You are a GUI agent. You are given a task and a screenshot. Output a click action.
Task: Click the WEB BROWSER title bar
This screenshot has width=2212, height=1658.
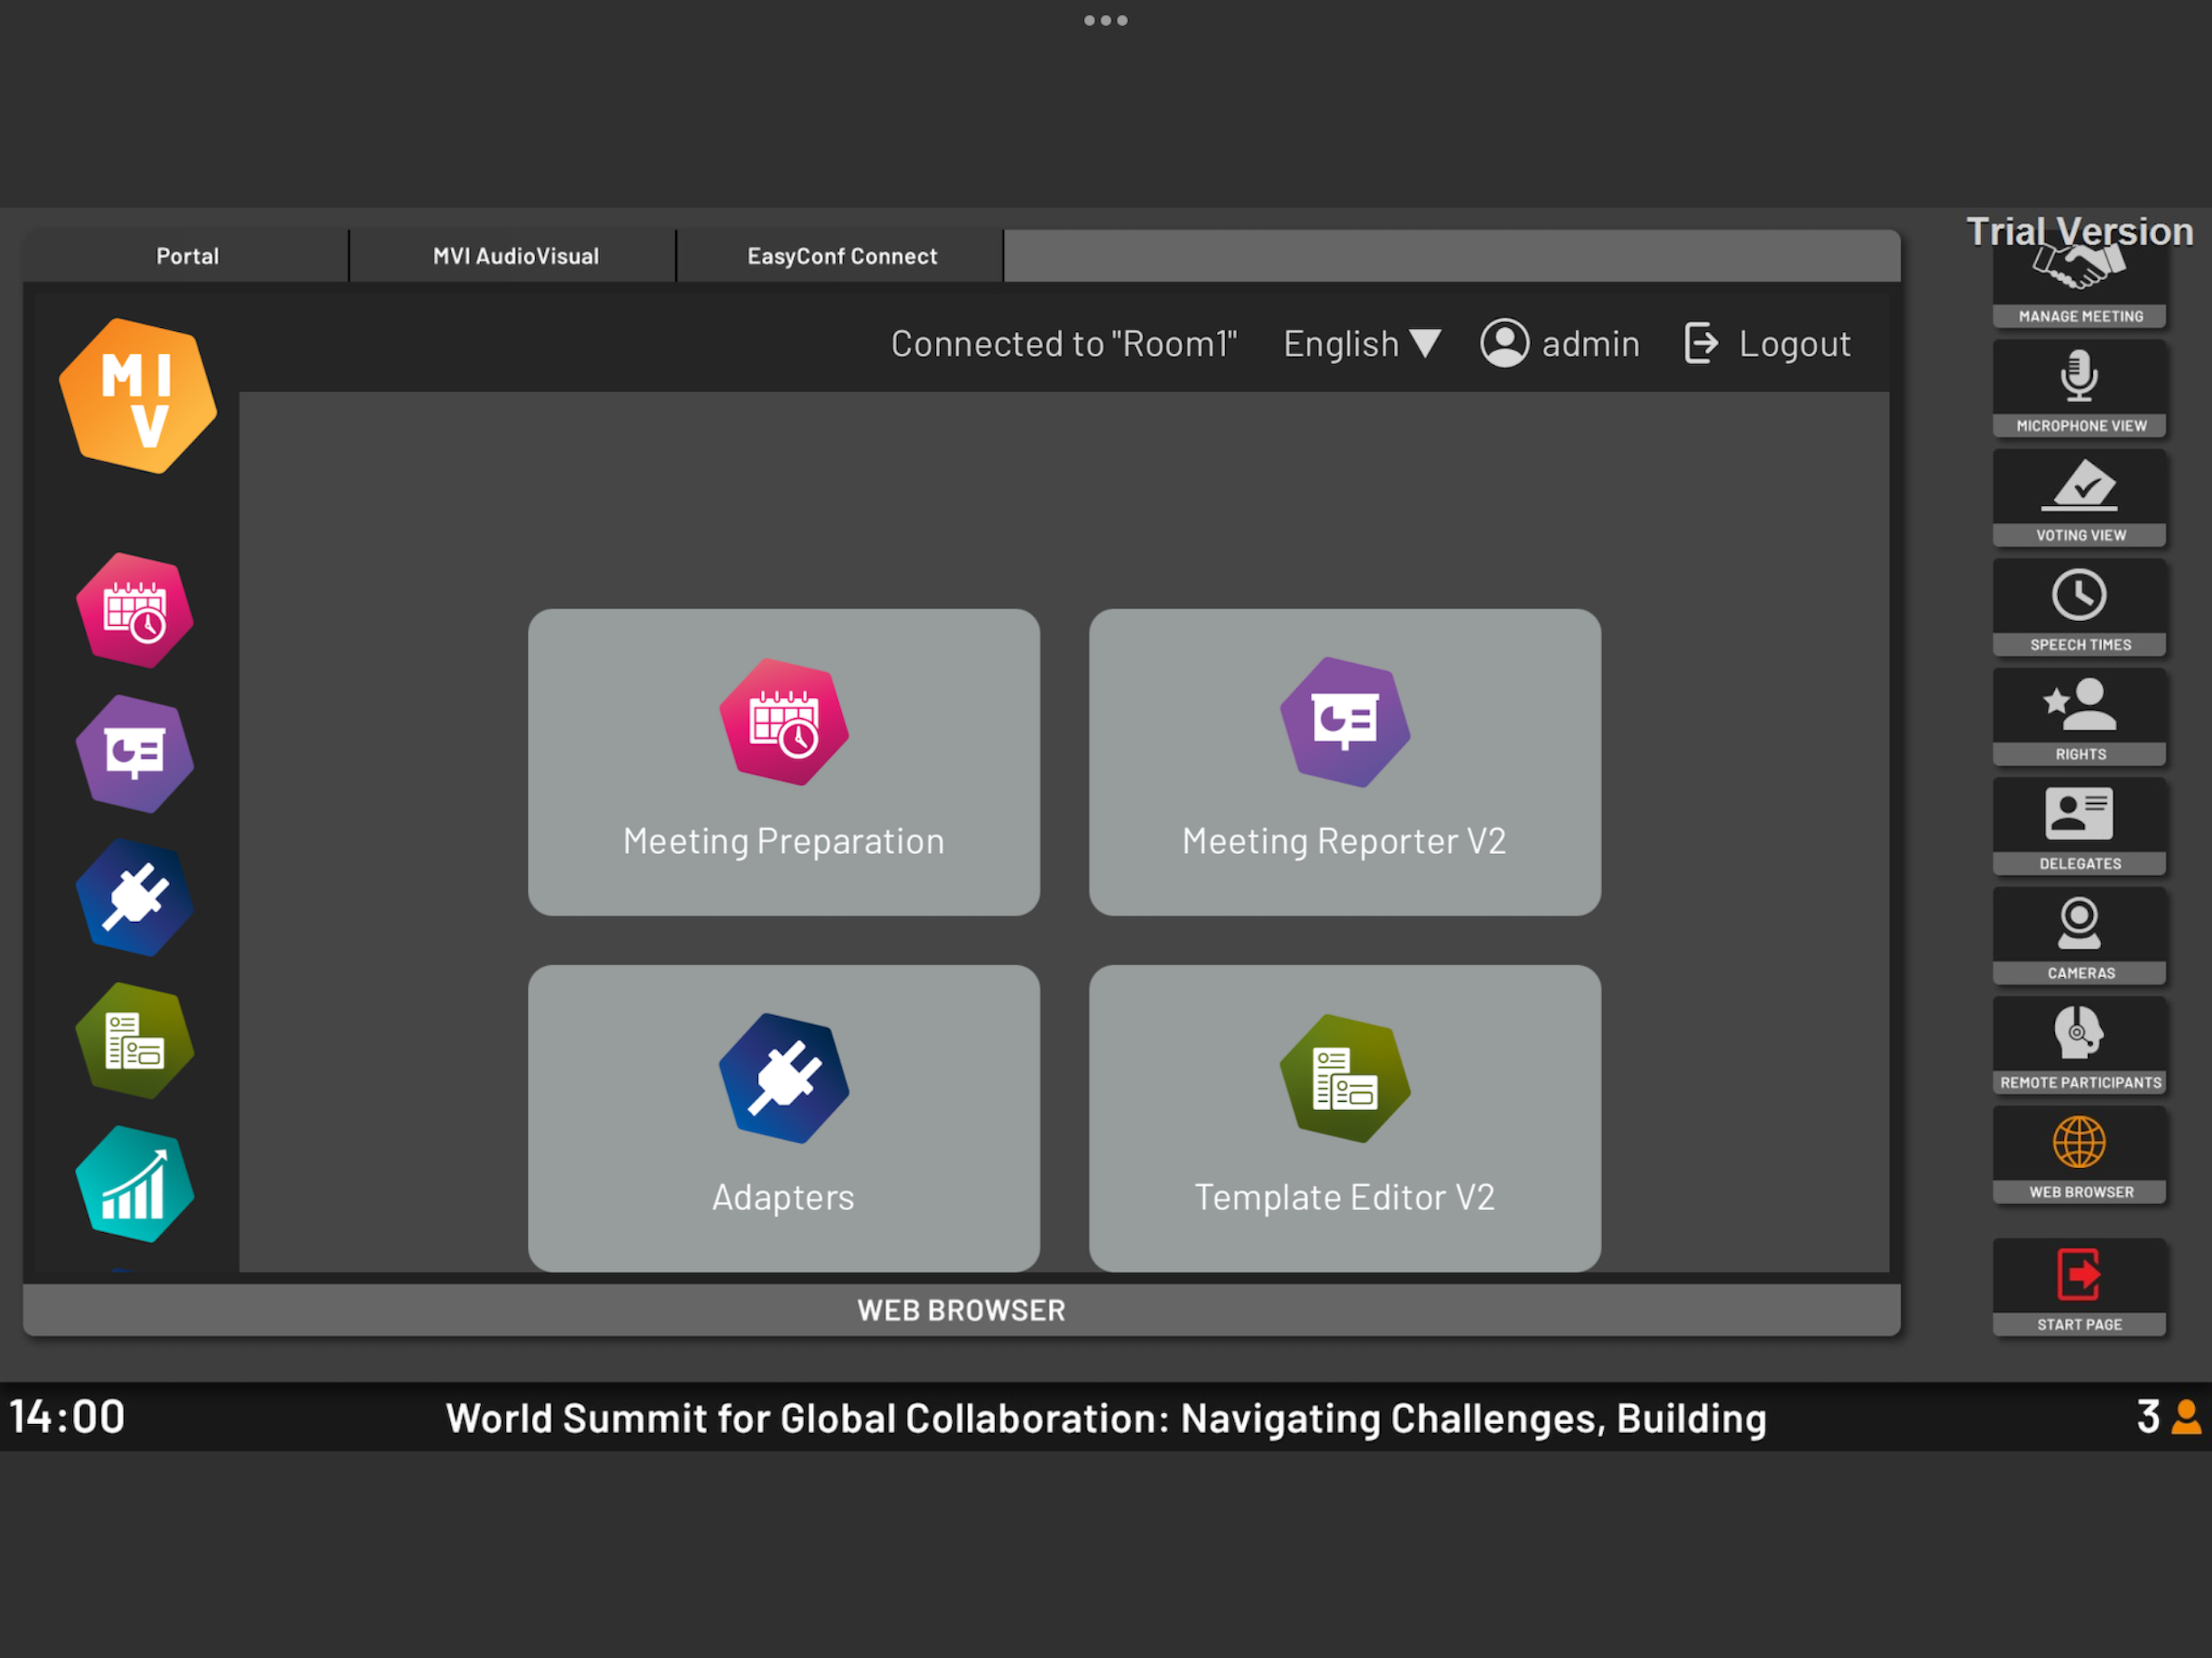click(x=962, y=1310)
